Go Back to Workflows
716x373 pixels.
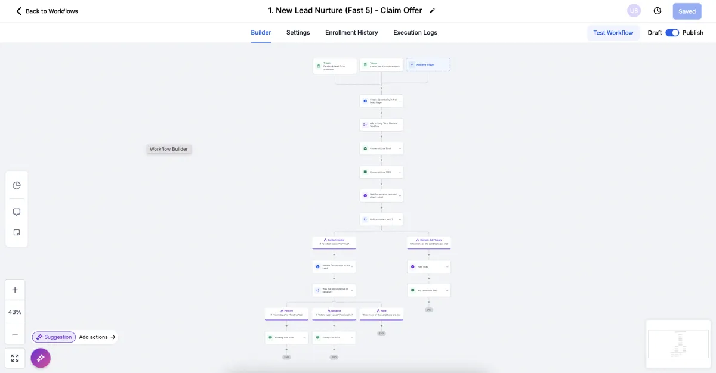point(47,11)
